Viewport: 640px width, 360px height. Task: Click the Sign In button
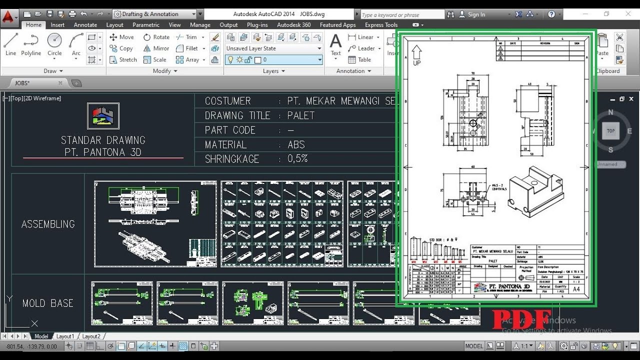coord(472,14)
